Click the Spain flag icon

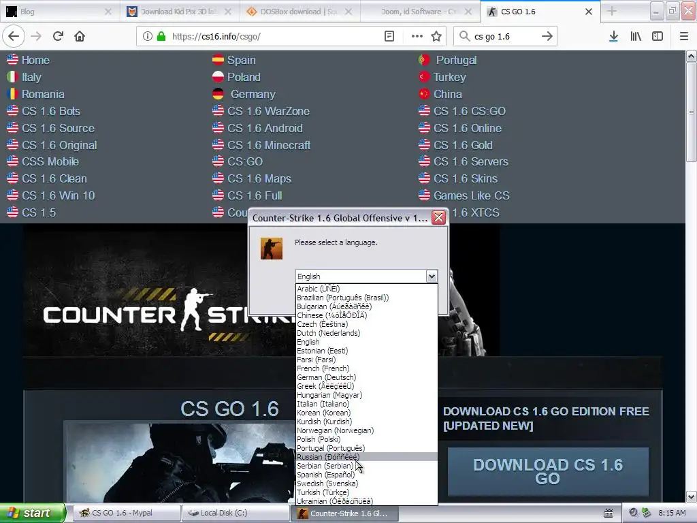(x=218, y=60)
